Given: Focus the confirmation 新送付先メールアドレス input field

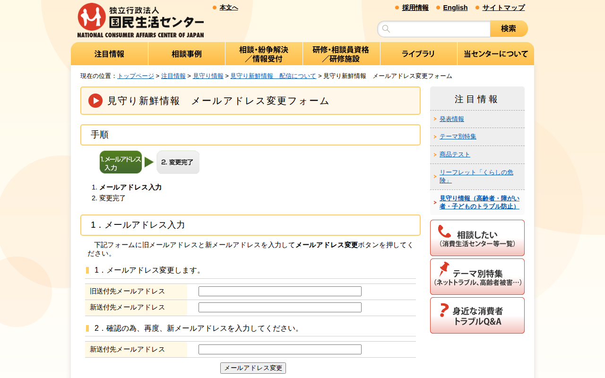Looking at the screenshot, I should (280, 350).
